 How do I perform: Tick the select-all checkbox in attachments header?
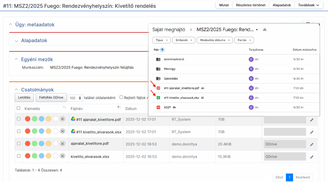[18, 108]
